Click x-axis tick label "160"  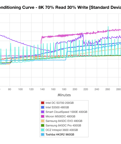click(x=53, y=89)
